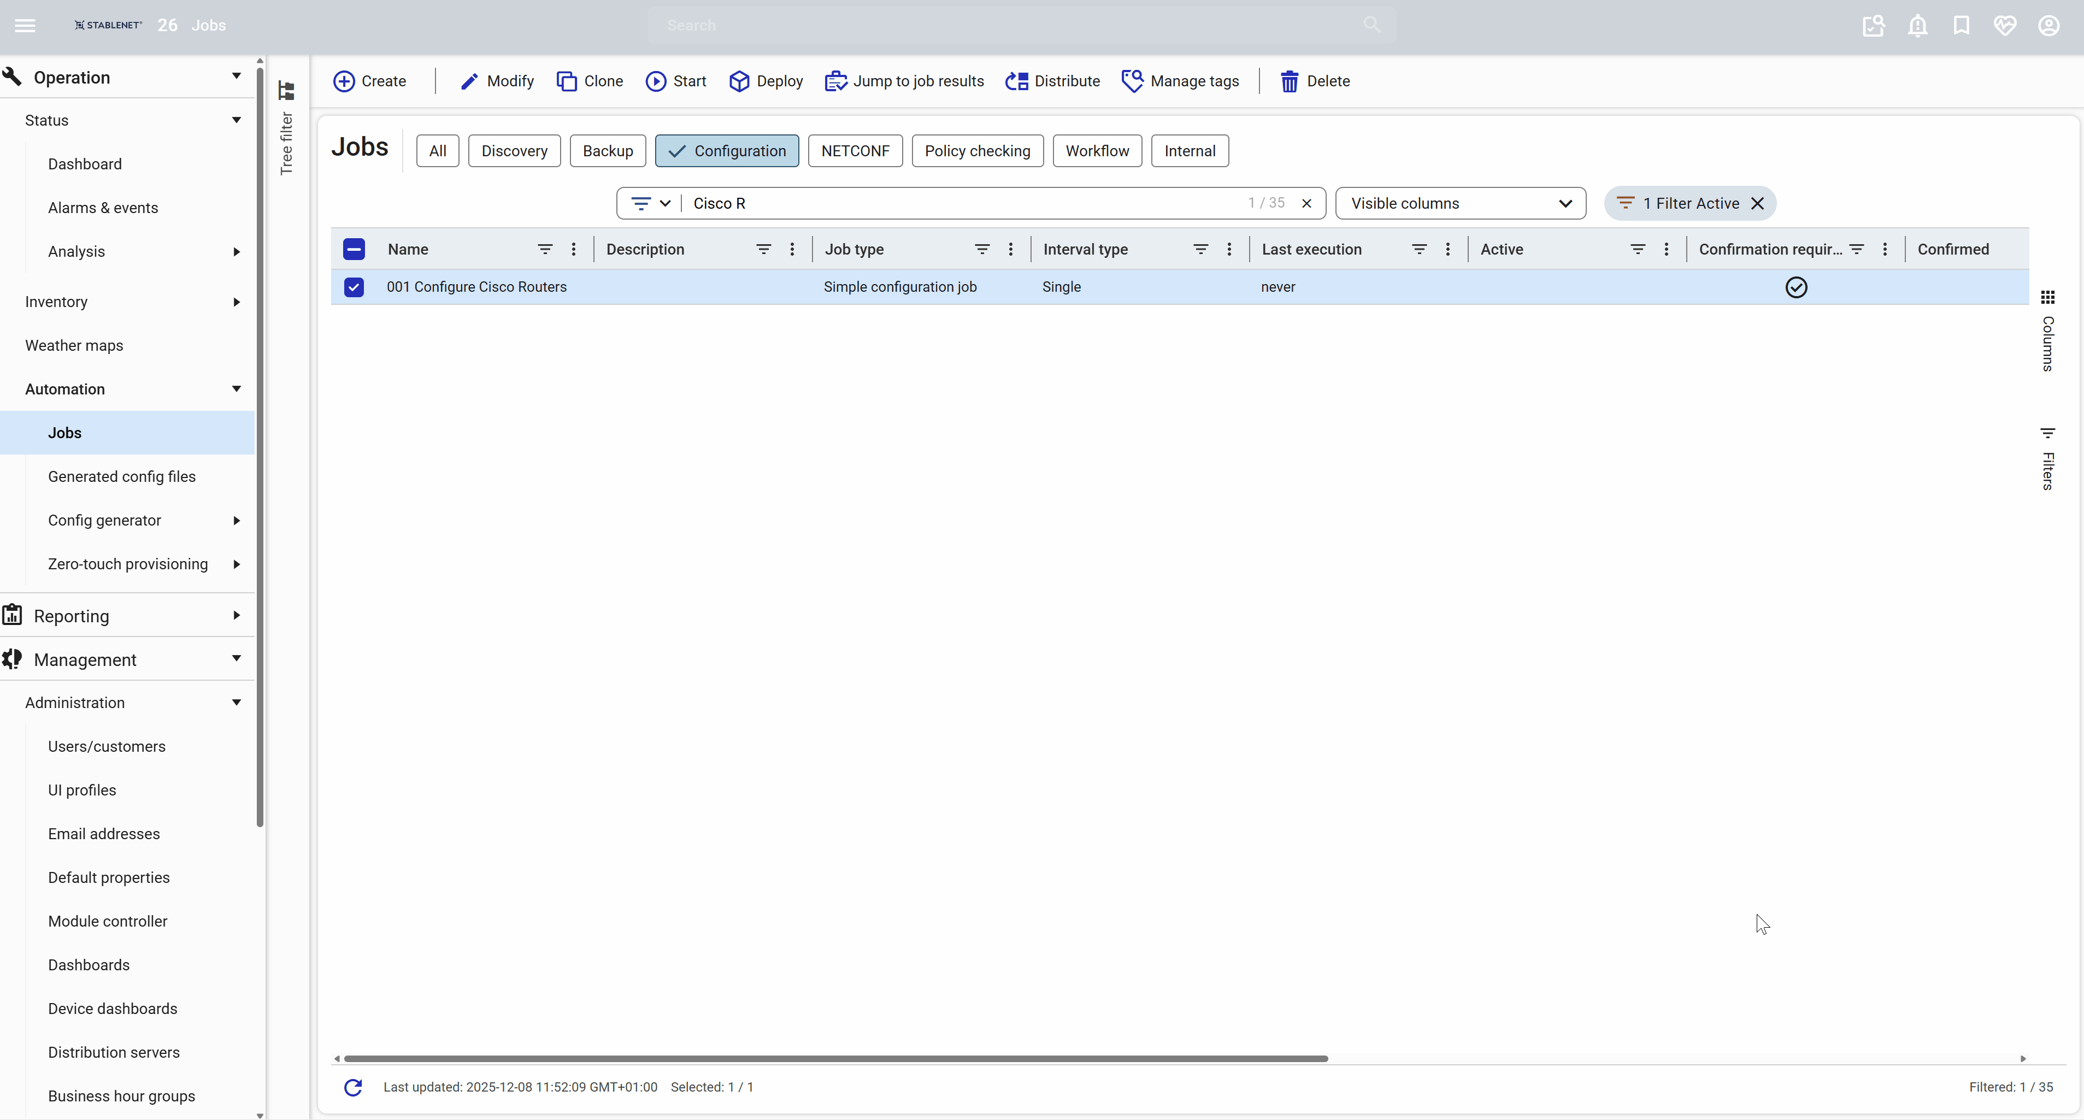The height and width of the screenshot is (1120, 2084).
Task: Open Manage tags tool
Action: pyautogui.click(x=1180, y=81)
